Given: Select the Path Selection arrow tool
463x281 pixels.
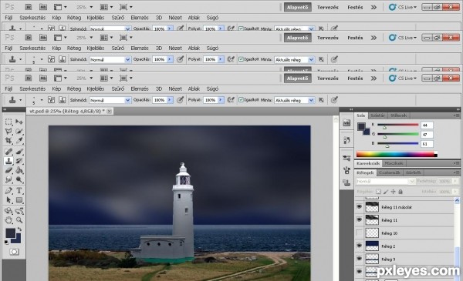Looking at the screenshot, I should (8, 200).
